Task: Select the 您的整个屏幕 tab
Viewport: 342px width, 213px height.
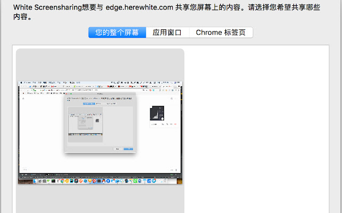Action: pos(117,32)
